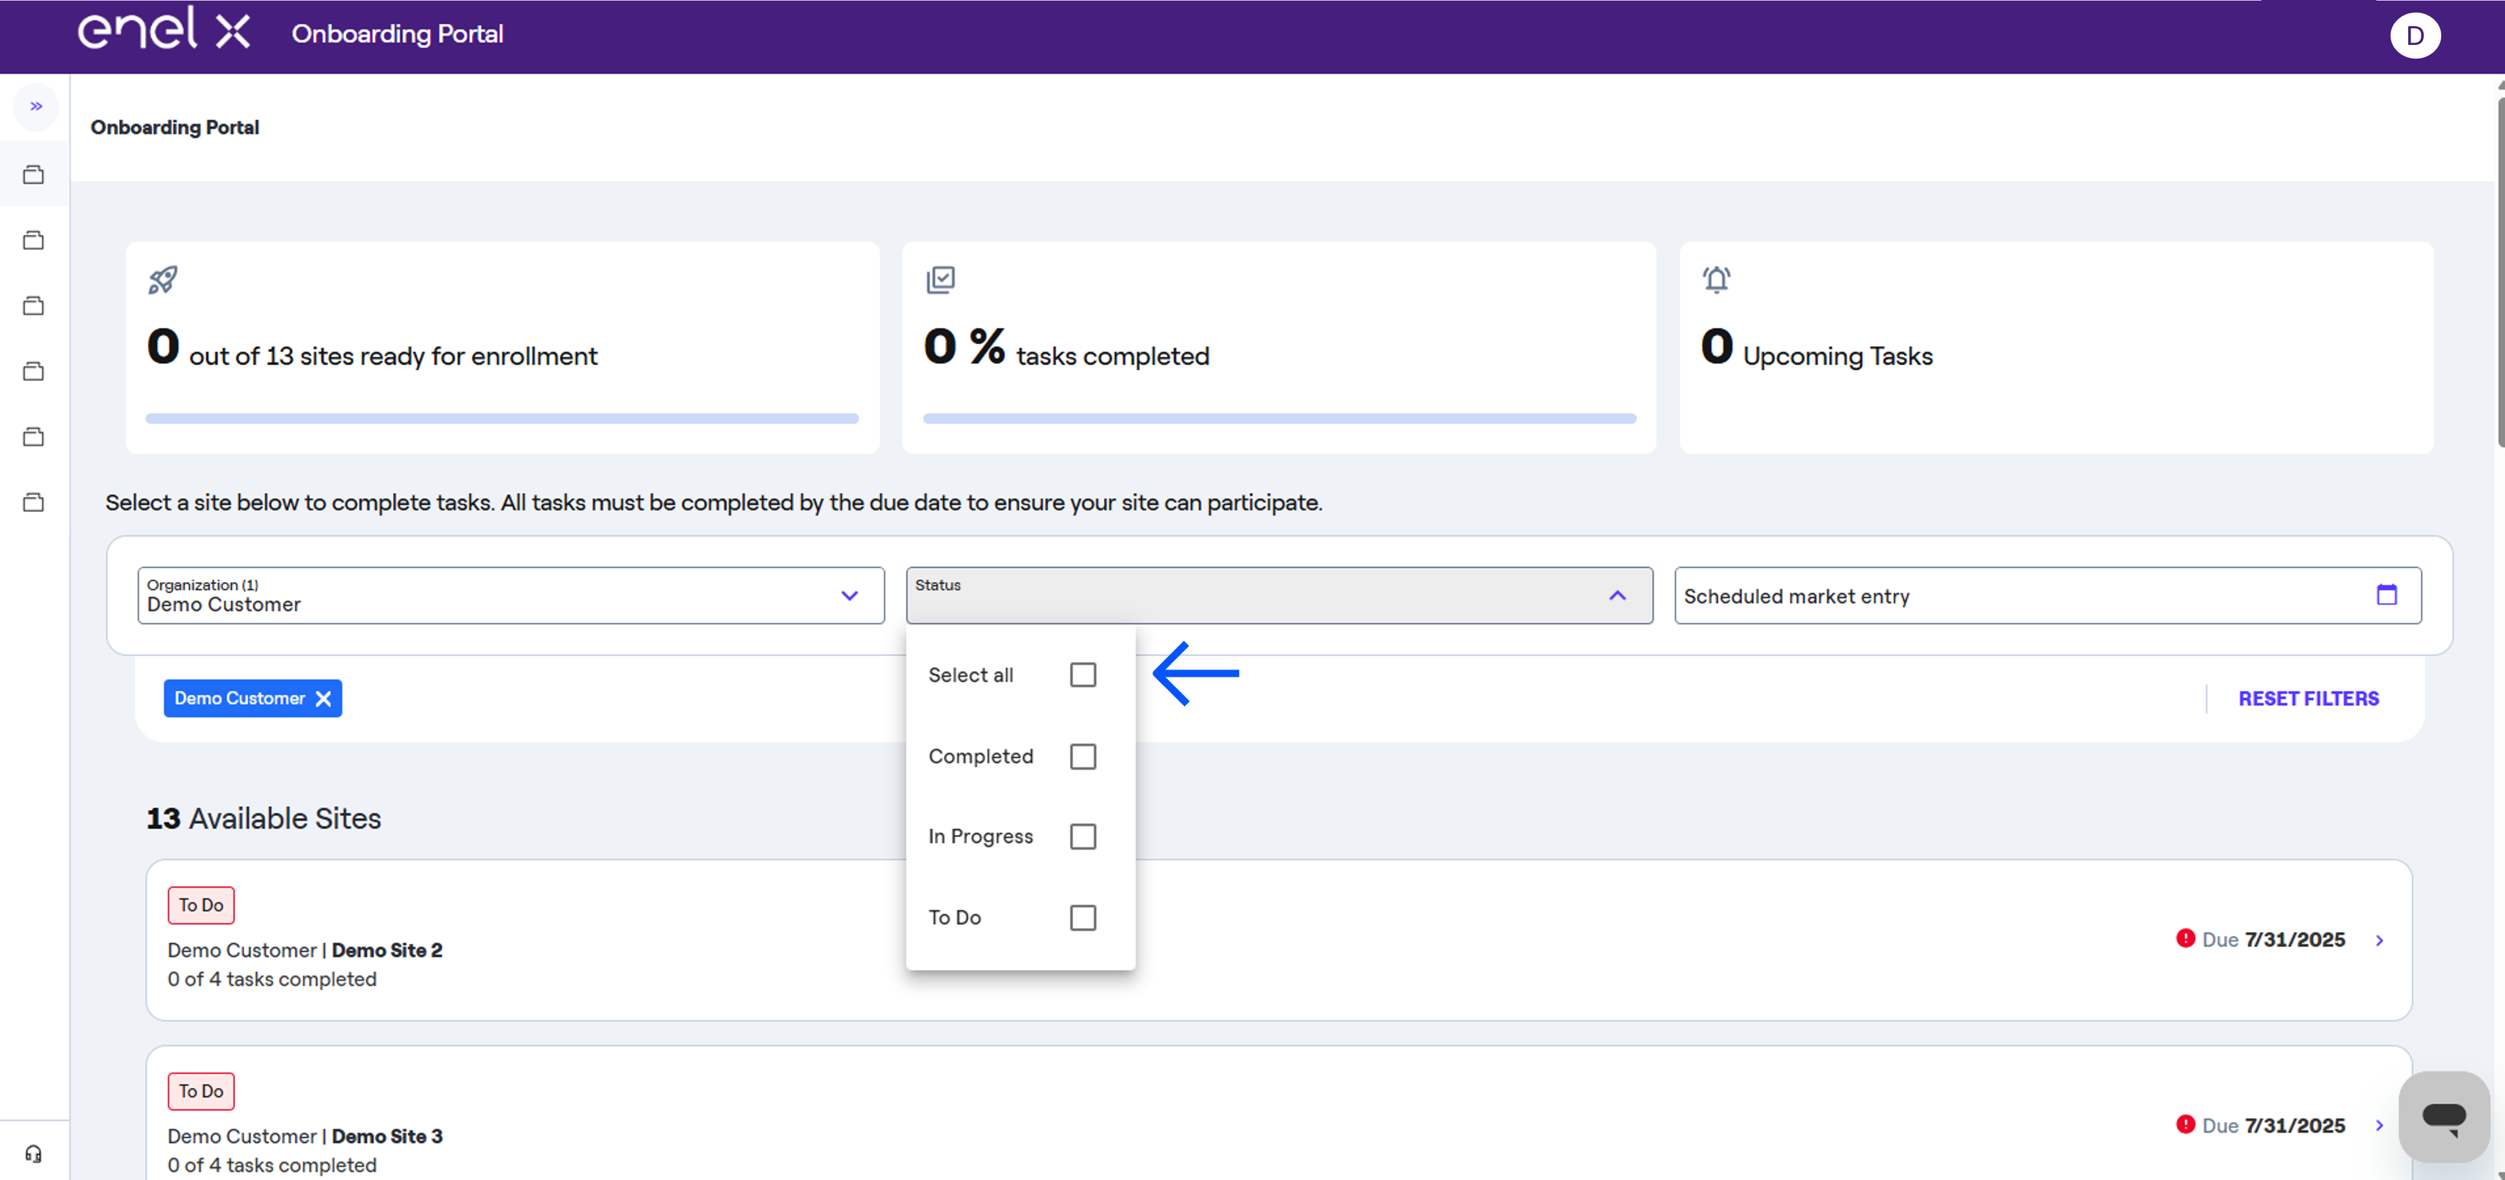The image size is (2505, 1180).
Task: Check the In Progress checkbox
Action: click(x=1082, y=836)
